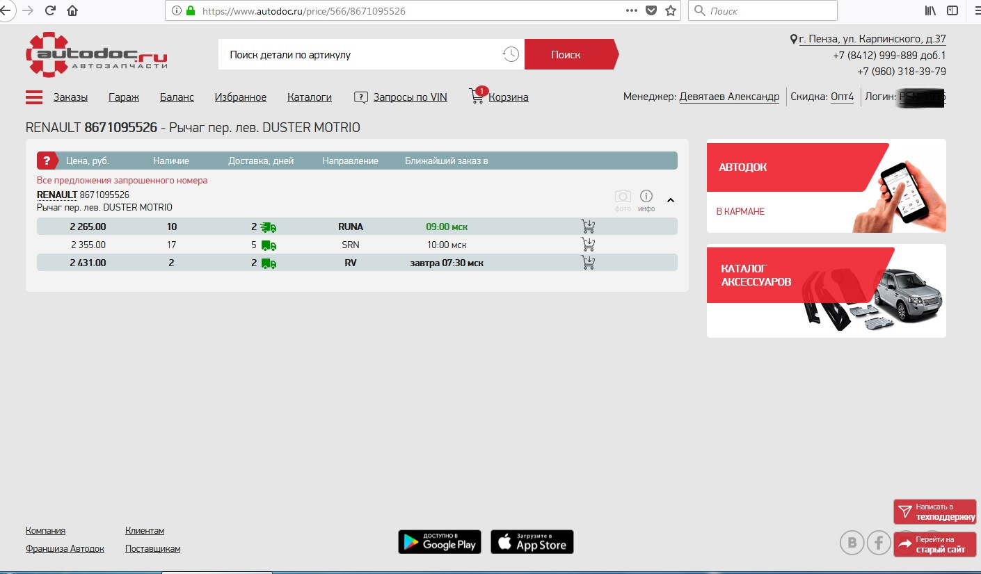Click the Запросы по VIN question icon
Screen dimensions: 981x574
pos(360,97)
